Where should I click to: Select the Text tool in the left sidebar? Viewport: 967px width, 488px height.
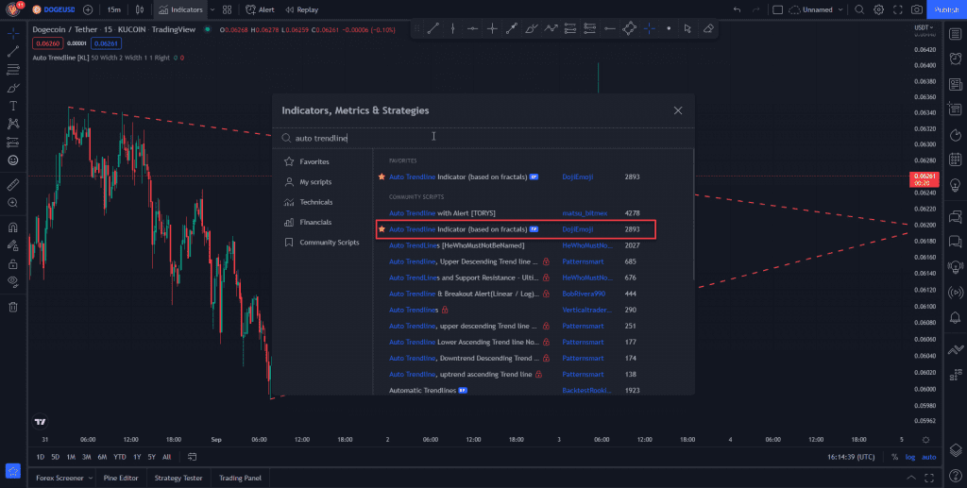click(x=13, y=106)
